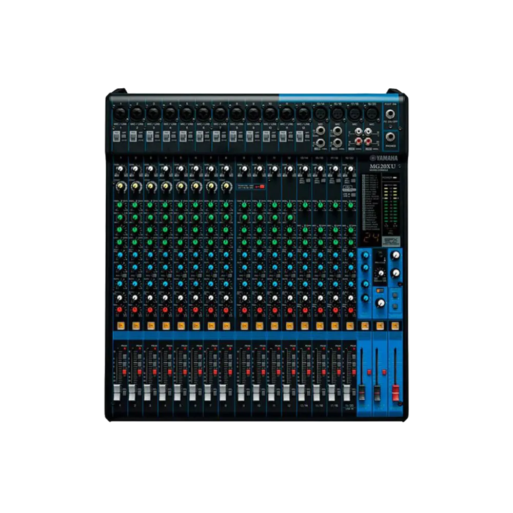Click the 13/14 XLR mic input
The width and height of the screenshot is (513, 513).
320,114
